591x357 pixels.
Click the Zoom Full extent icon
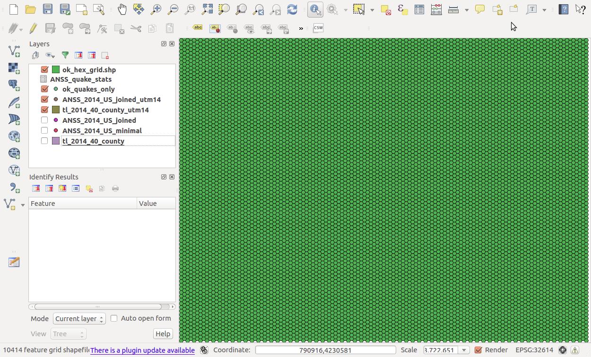(207, 9)
